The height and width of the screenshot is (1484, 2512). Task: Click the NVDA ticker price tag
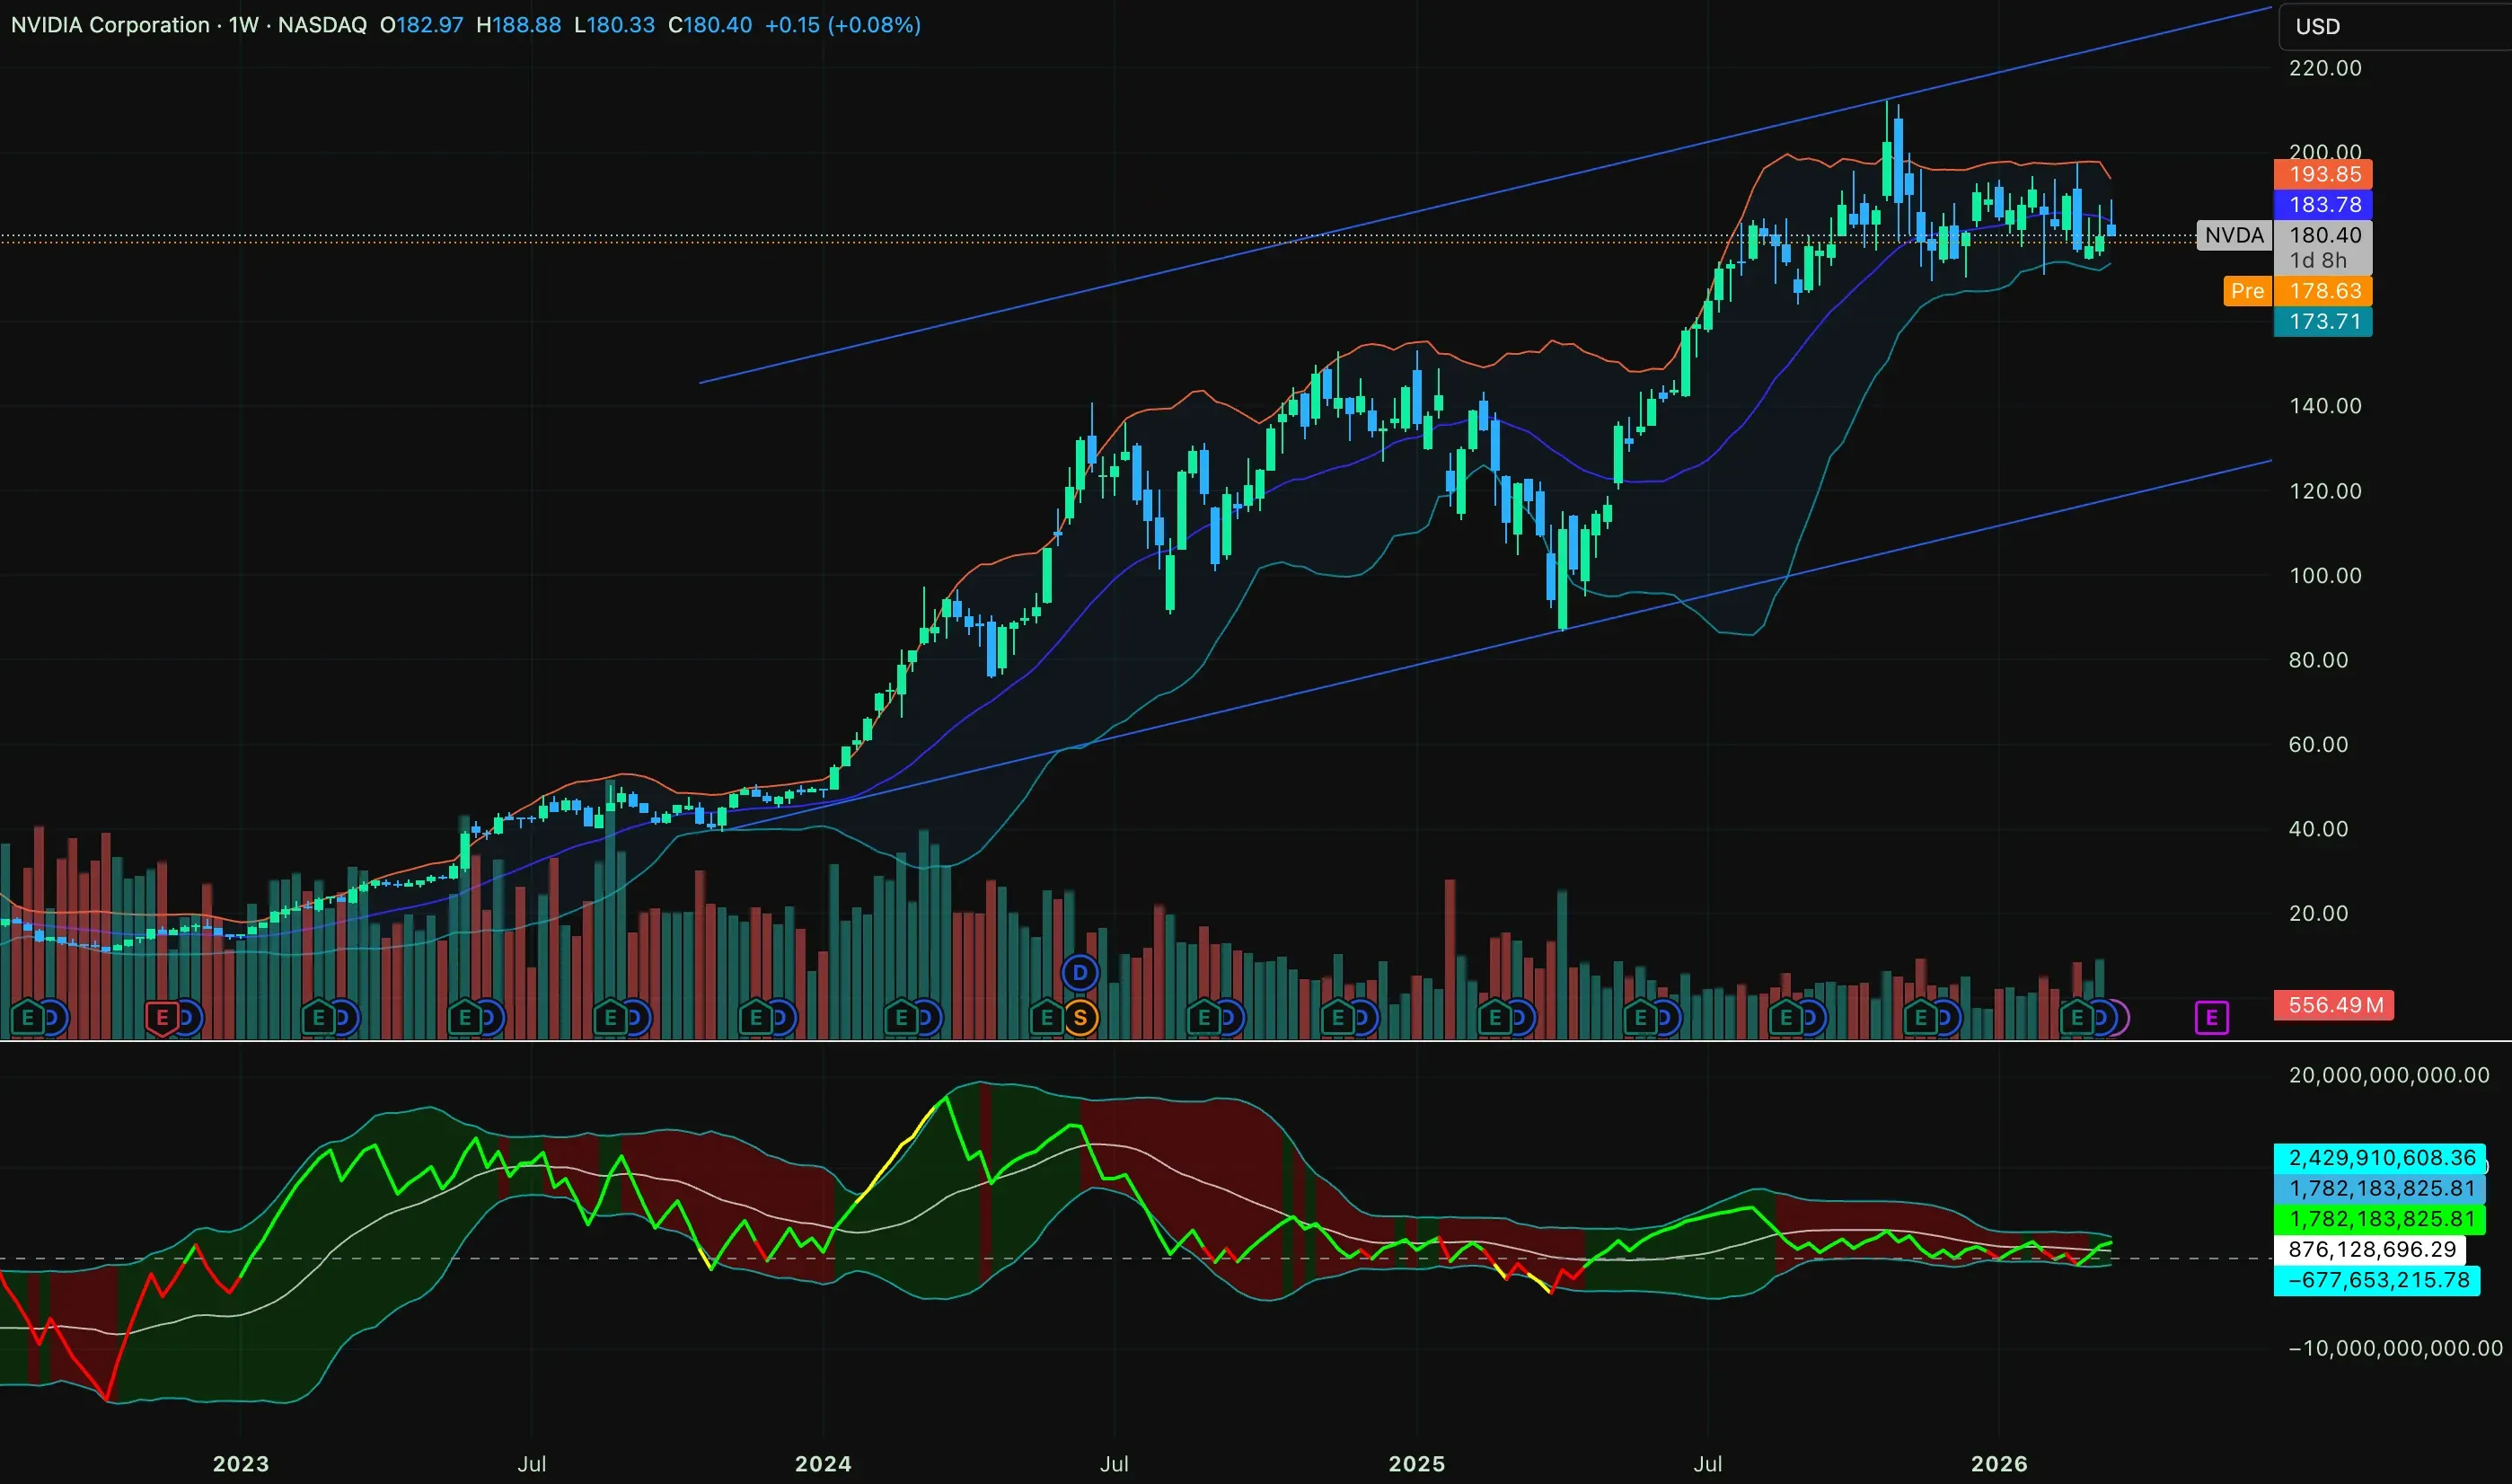pyautogui.click(x=2233, y=235)
